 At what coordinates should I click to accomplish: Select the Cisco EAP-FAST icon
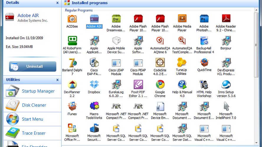94,63
